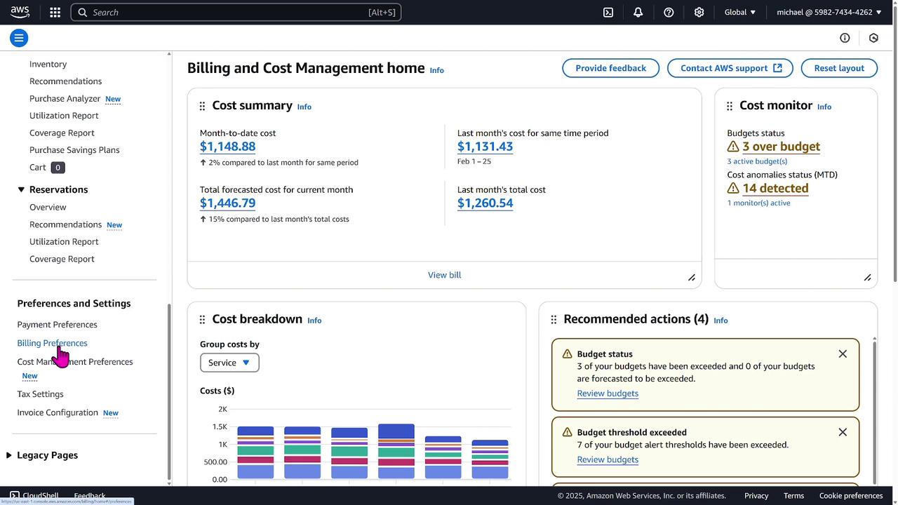Launch CloudShell from the top bar icon
Screen dimensions: 898x505
coord(608,12)
